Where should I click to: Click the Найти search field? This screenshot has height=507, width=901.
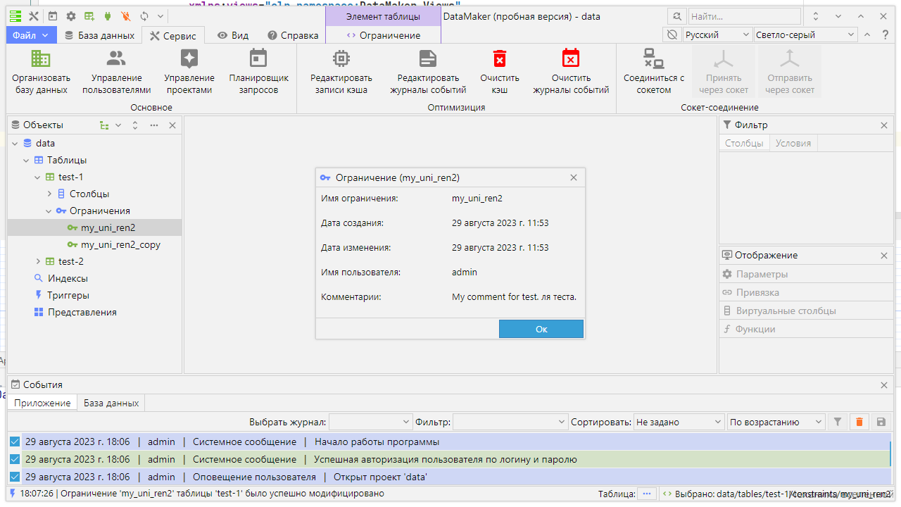click(744, 16)
